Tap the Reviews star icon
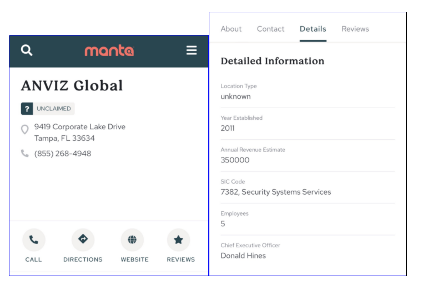The width and height of the screenshot is (423, 285). pos(178,240)
